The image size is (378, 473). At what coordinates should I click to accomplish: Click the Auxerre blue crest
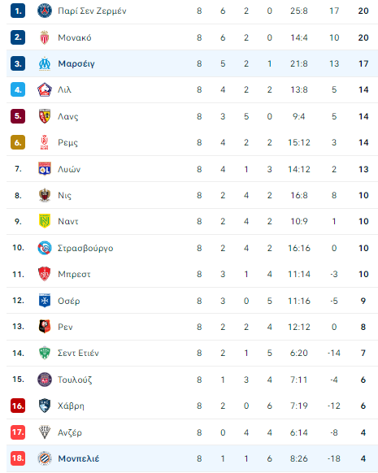[45, 301]
